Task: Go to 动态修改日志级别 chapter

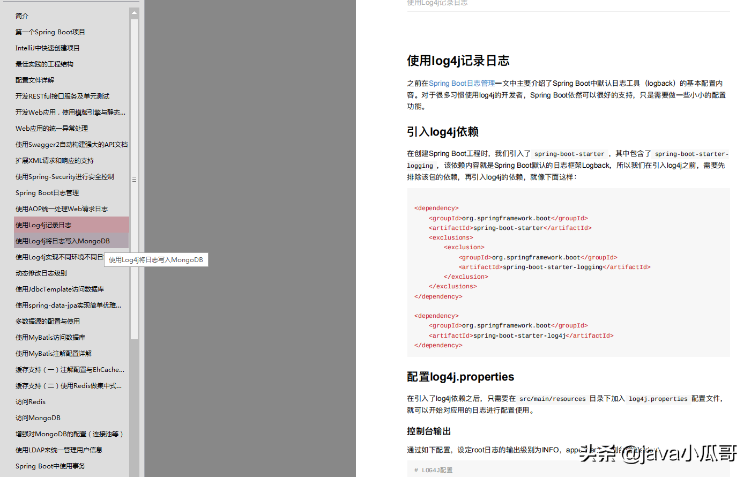Action: coord(41,273)
